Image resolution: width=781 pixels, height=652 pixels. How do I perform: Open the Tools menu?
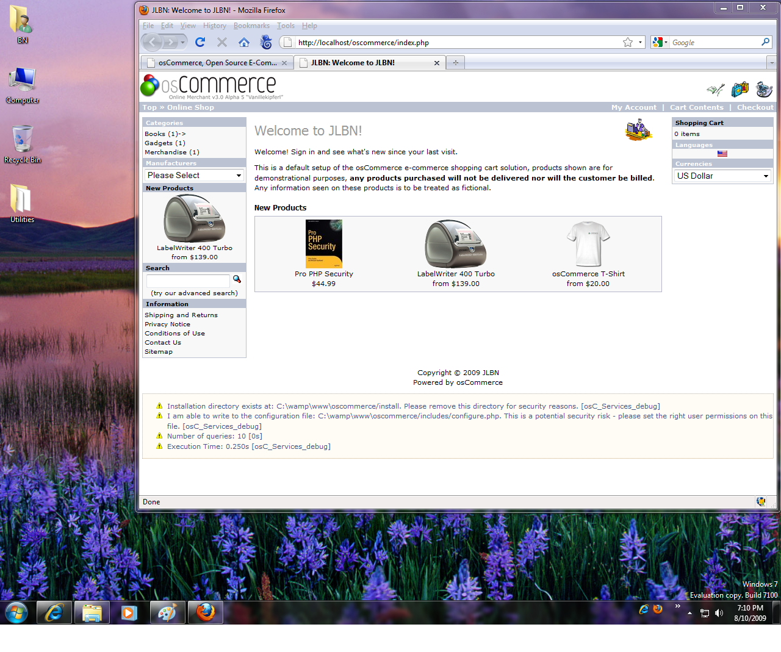[x=286, y=26]
